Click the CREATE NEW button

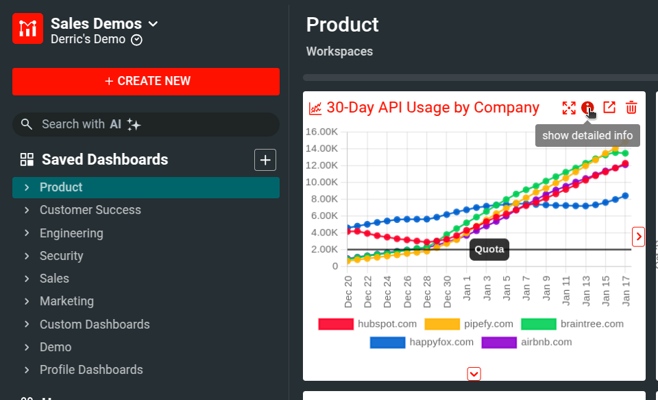pyautogui.click(x=146, y=81)
